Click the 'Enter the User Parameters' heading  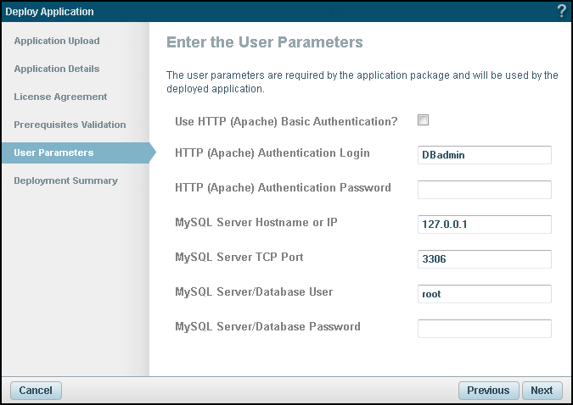(265, 42)
